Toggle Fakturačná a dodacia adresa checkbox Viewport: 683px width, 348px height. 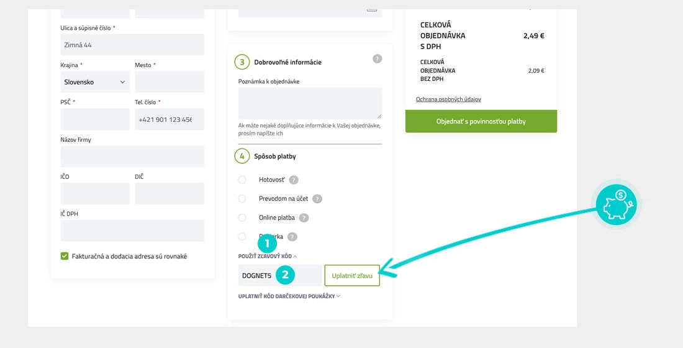[x=65, y=257]
